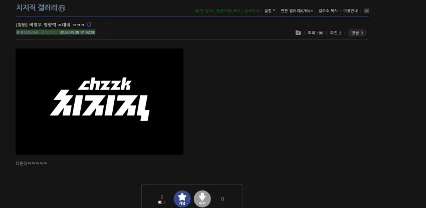Click the 댓글 0 comments button
426x208 pixels.
(x=357, y=33)
